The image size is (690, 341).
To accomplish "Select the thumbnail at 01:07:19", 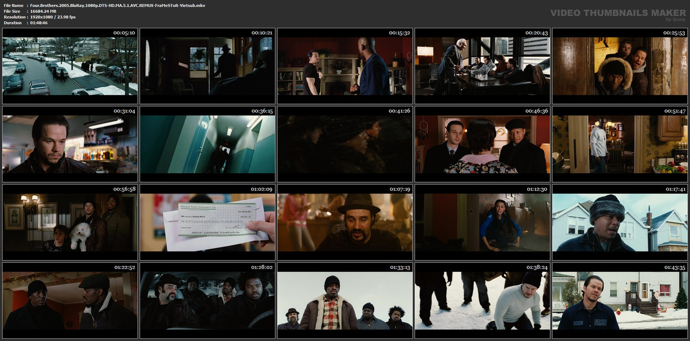I will point(345,222).
